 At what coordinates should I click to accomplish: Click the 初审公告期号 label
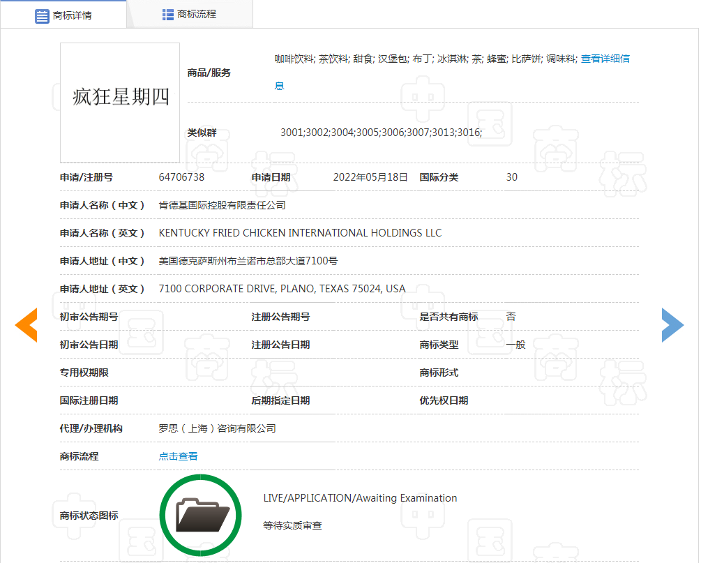(x=89, y=317)
